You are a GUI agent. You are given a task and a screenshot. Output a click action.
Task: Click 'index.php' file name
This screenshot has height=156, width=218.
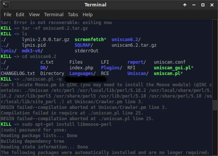click(81, 68)
